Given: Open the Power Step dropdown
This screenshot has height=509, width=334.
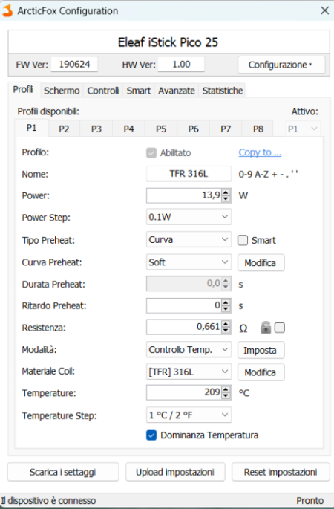Looking at the screenshot, I should [189, 217].
